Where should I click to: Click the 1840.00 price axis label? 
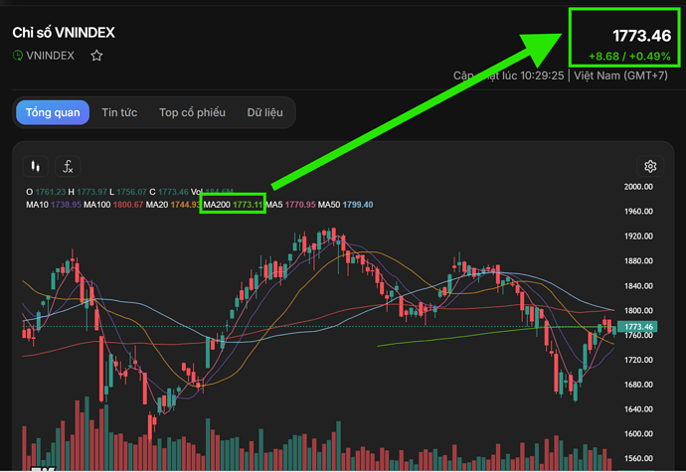(x=638, y=286)
